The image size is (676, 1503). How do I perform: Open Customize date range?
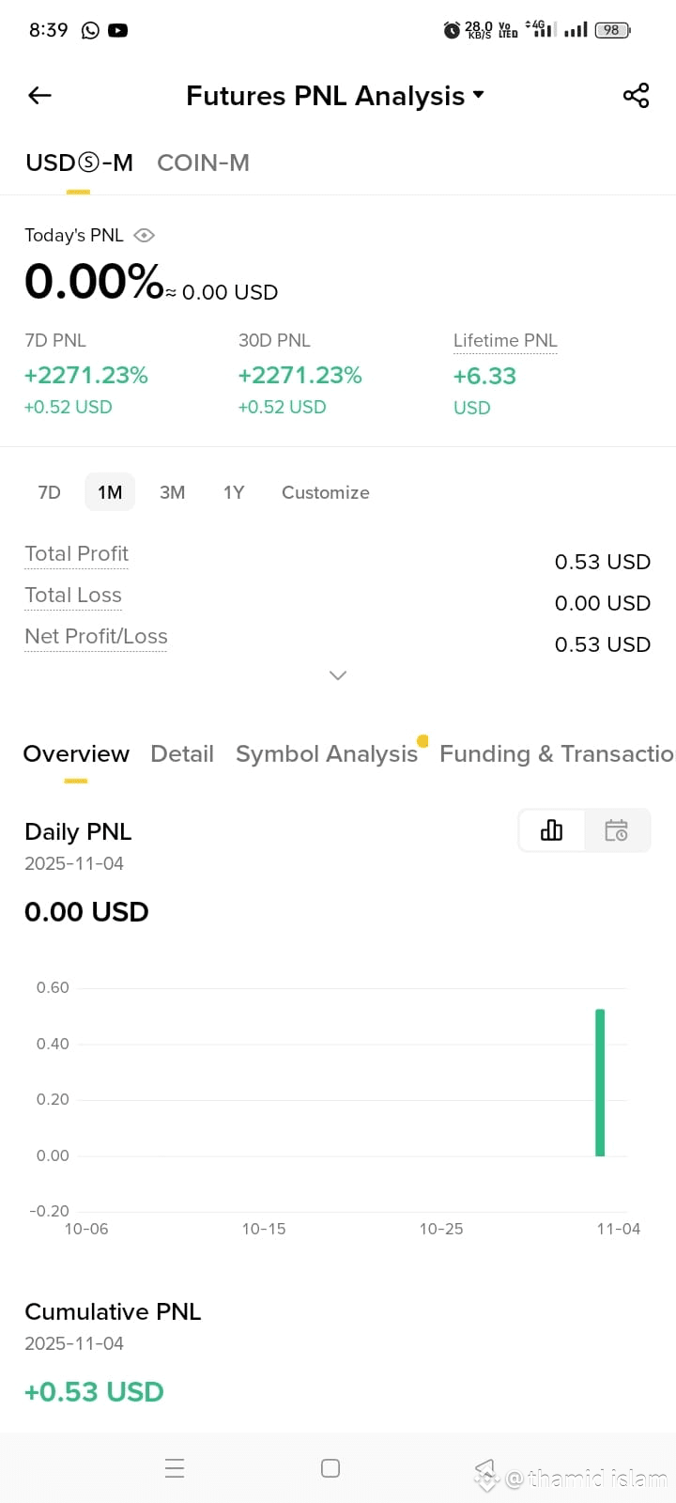click(326, 492)
